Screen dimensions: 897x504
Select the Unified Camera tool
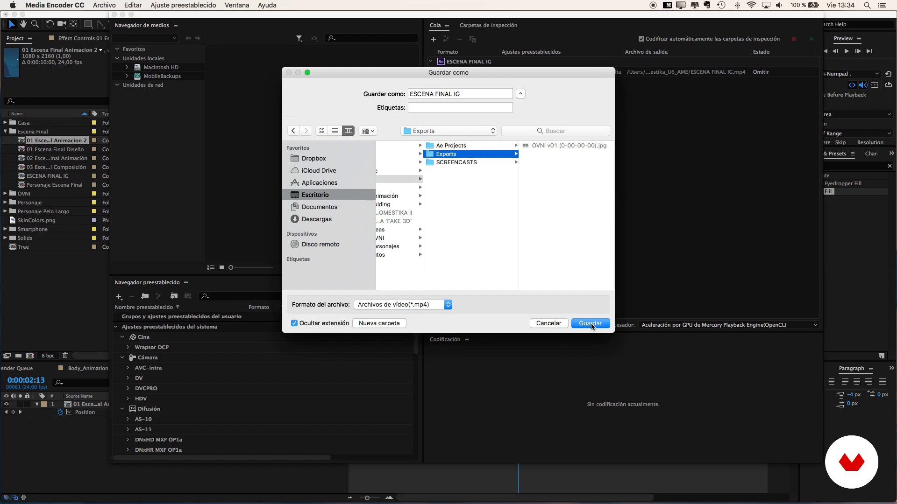(61, 24)
